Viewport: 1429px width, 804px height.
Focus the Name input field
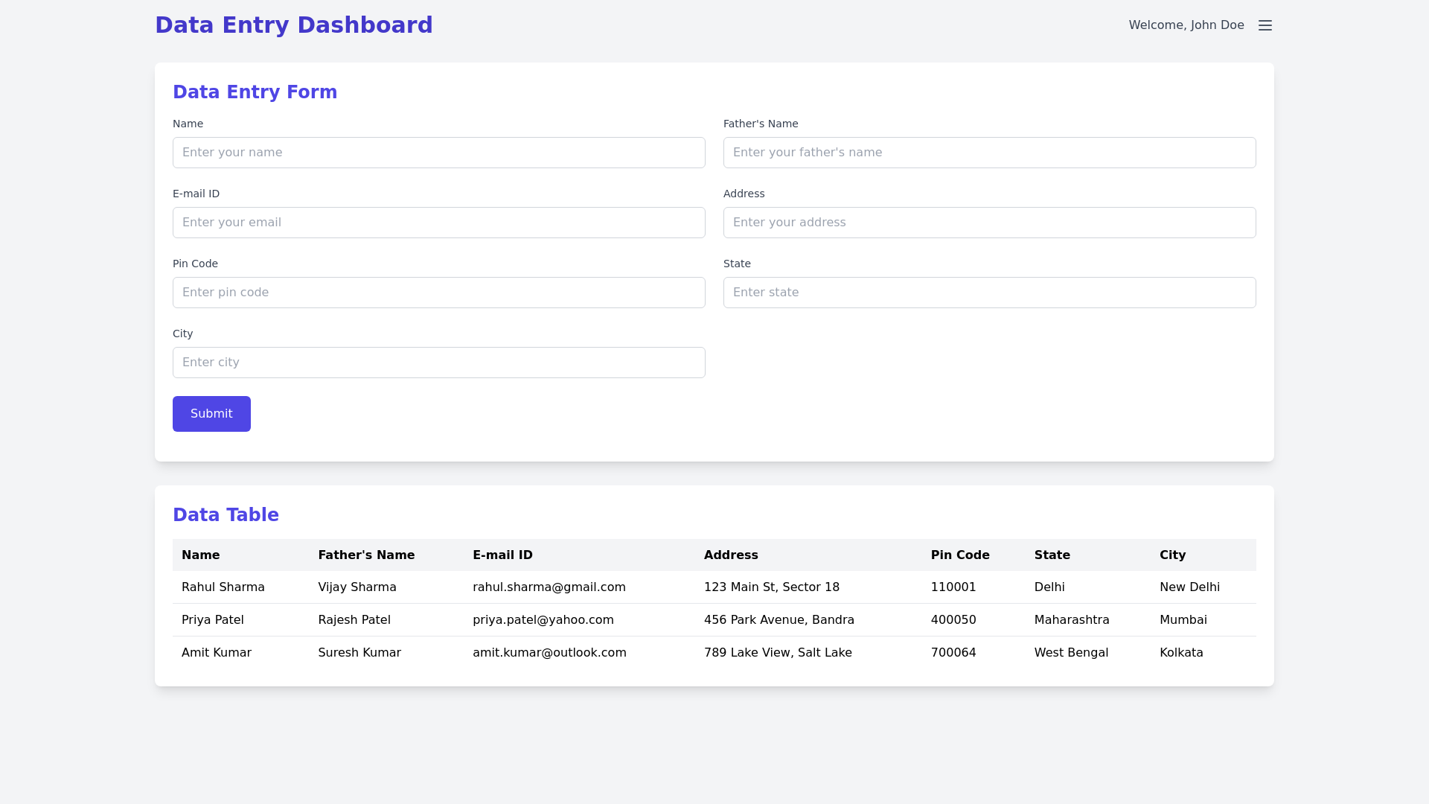click(438, 152)
